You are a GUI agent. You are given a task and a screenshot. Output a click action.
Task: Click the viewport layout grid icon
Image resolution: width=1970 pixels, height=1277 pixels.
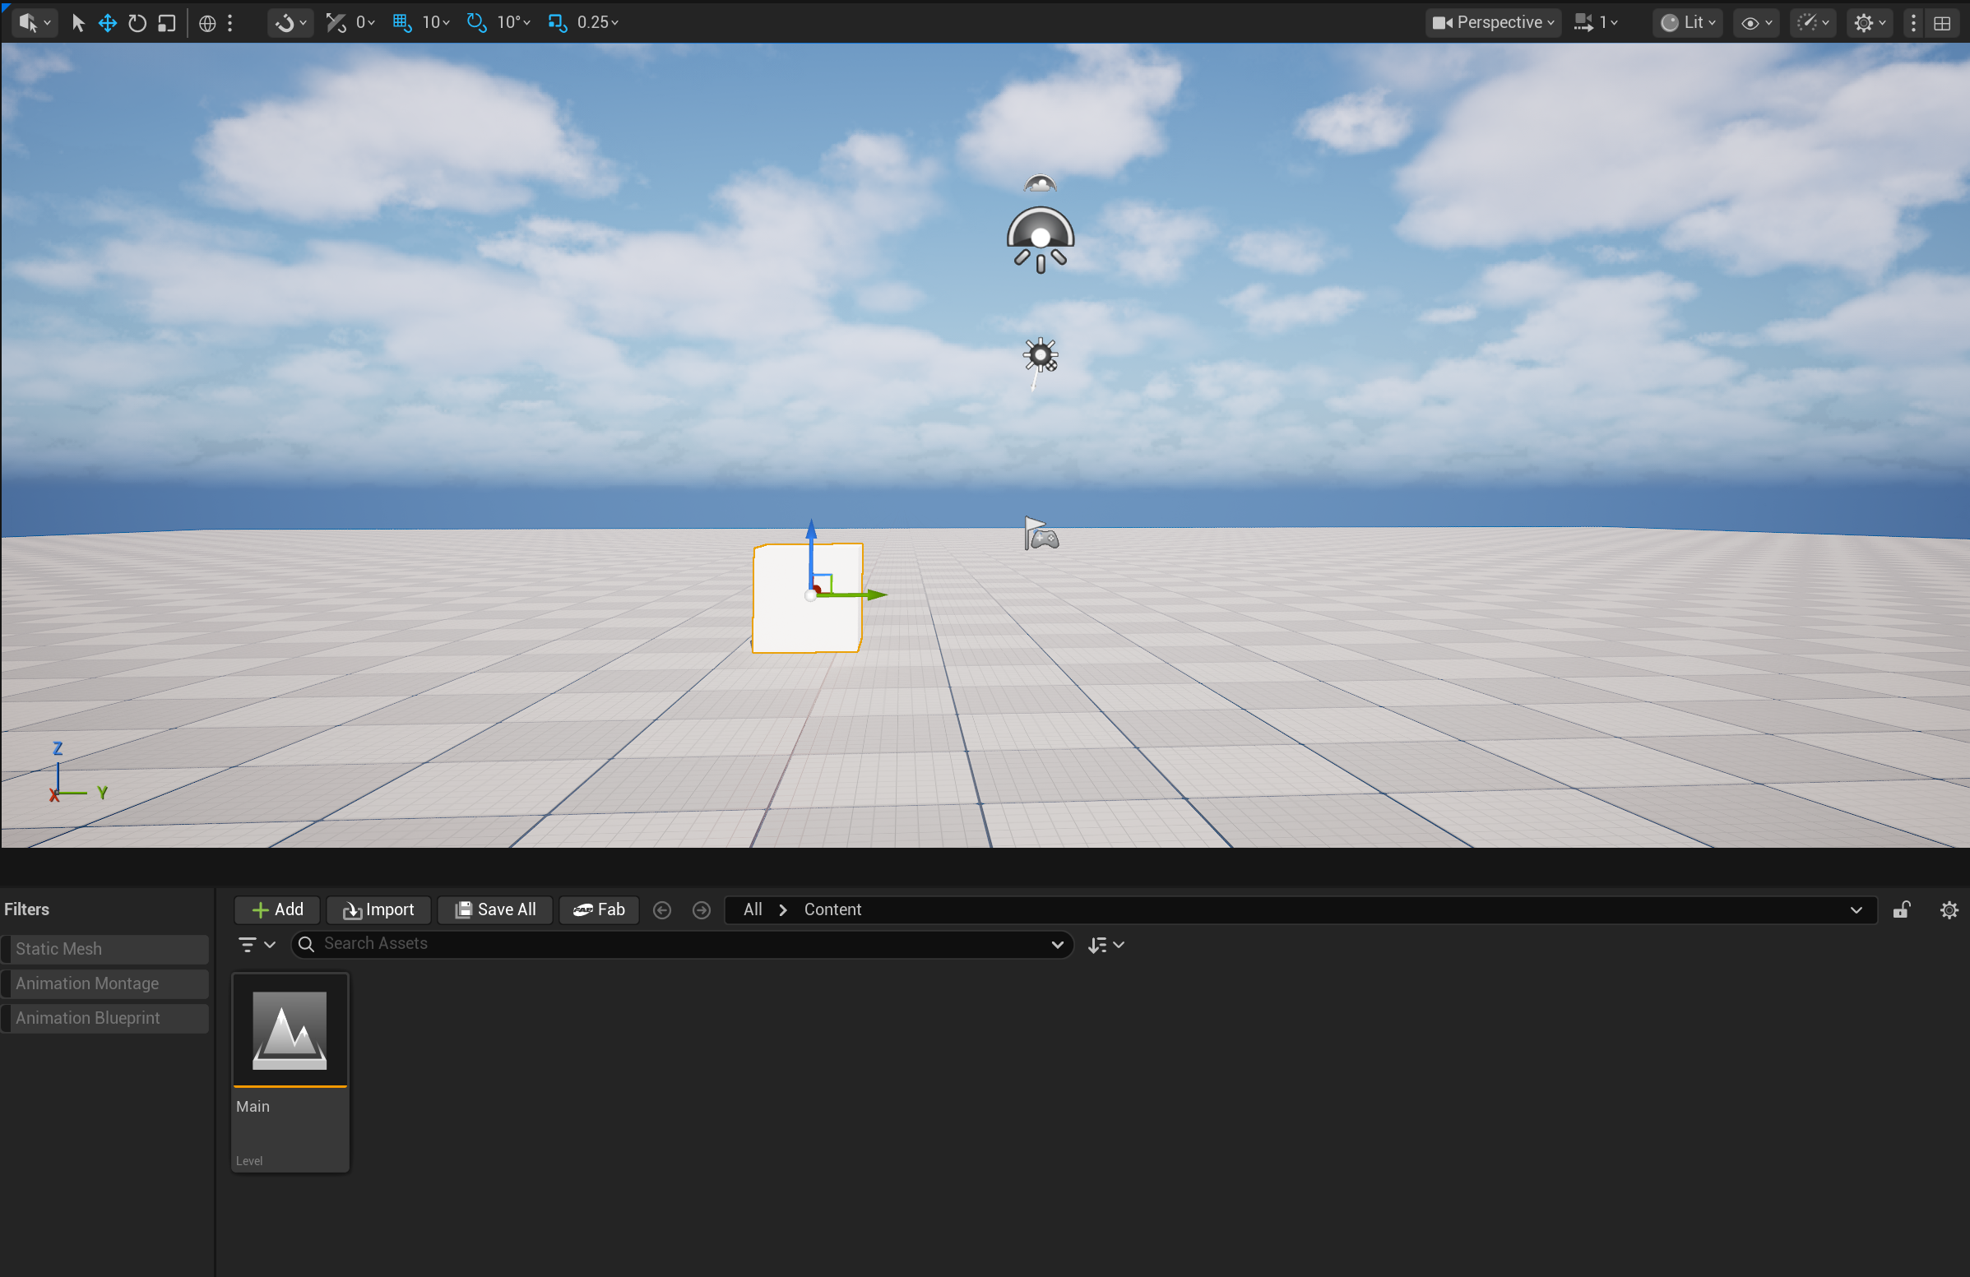[x=1942, y=23]
